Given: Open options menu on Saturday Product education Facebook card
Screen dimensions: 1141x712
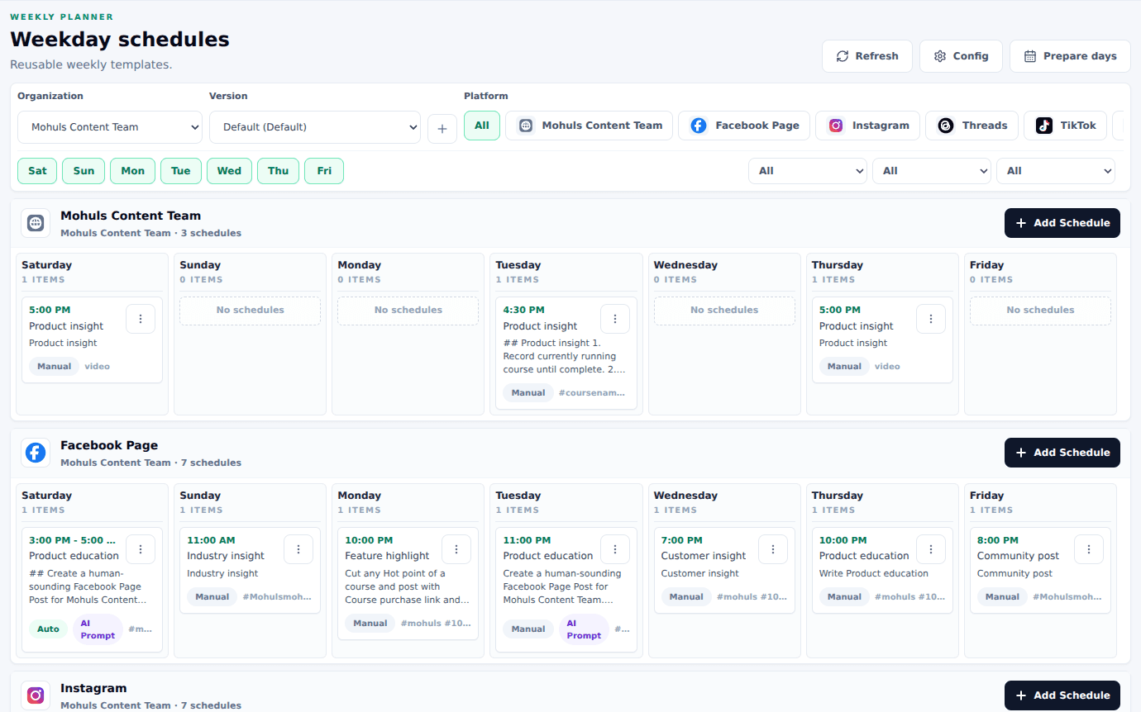Looking at the screenshot, I should (141, 548).
